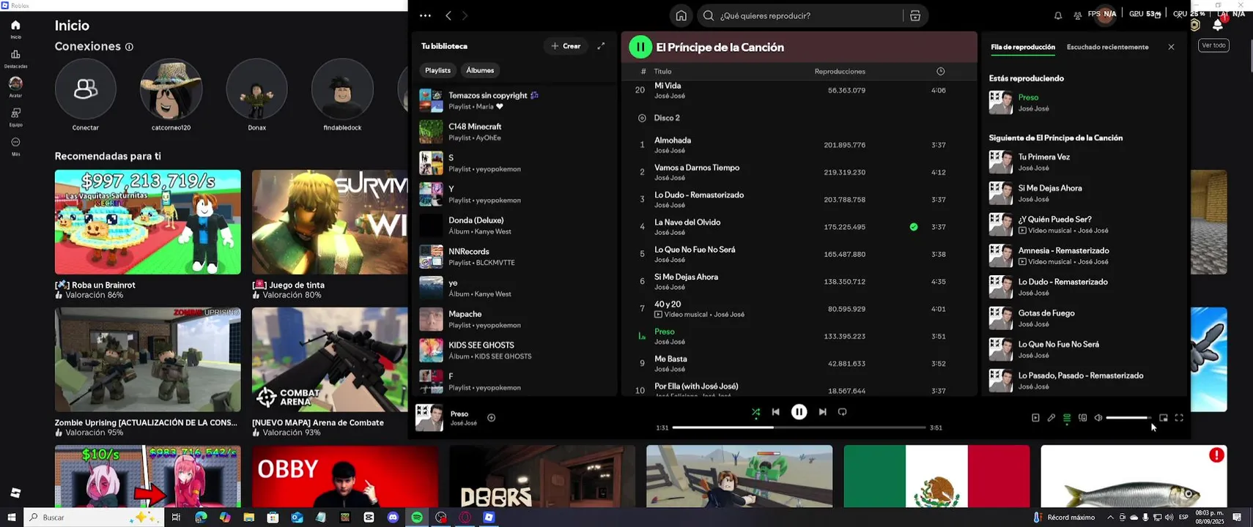
Task: Filter library by Playlists
Action: coord(437,70)
